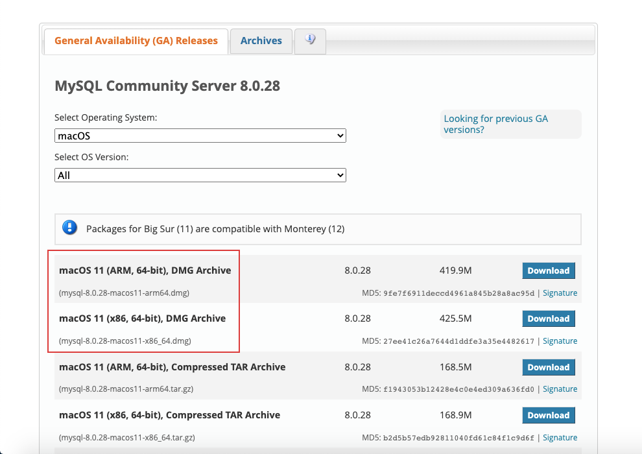The height and width of the screenshot is (454, 642).
Task: Click the mysql-8.0.28-macos11-x86_64.dmg filename
Action: (x=125, y=340)
